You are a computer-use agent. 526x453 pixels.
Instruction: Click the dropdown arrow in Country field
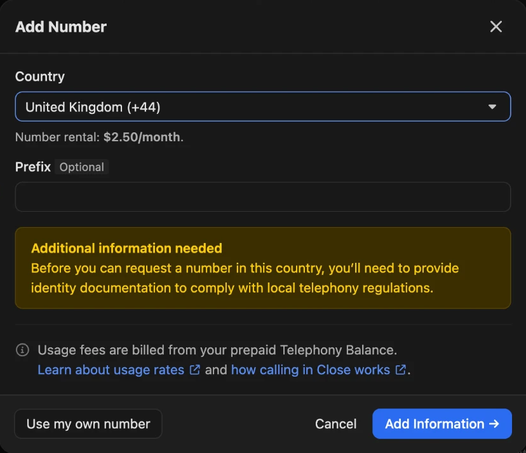point(492,107)
